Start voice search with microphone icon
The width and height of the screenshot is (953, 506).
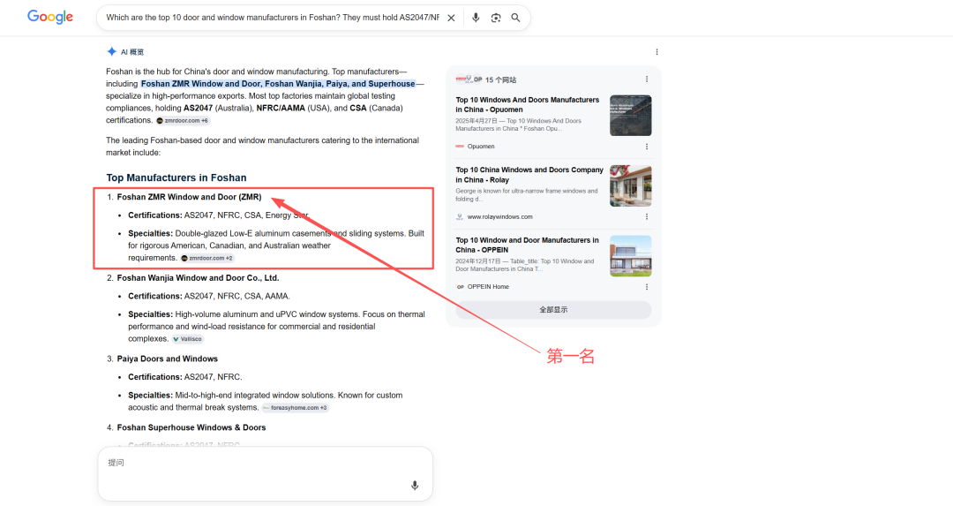[x=476, y=18]
